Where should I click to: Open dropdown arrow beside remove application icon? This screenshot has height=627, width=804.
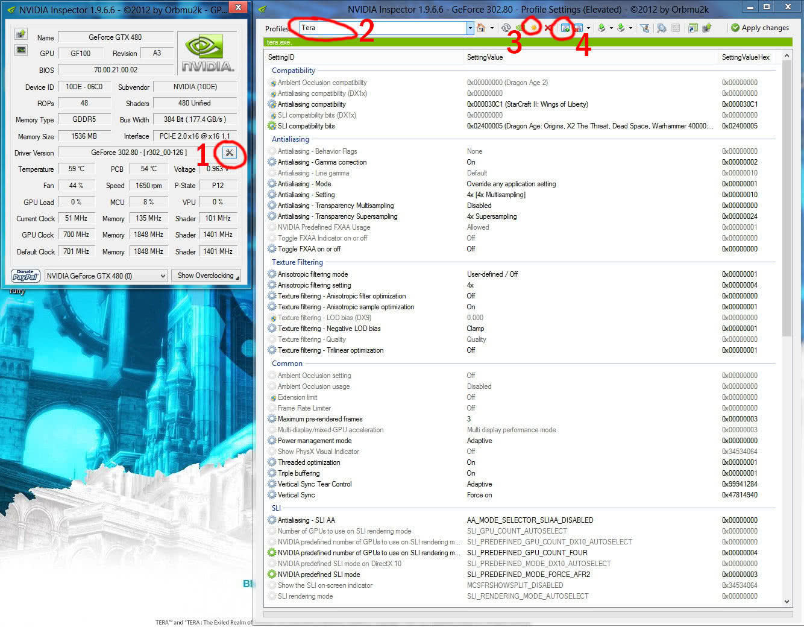(588, 28)
